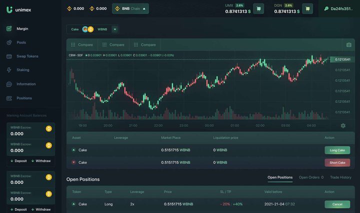Image resolution: width=360 pixels, height=213 pixels.
Task: Go to Margin in the sidebar
Action: (x=22, y=28)
